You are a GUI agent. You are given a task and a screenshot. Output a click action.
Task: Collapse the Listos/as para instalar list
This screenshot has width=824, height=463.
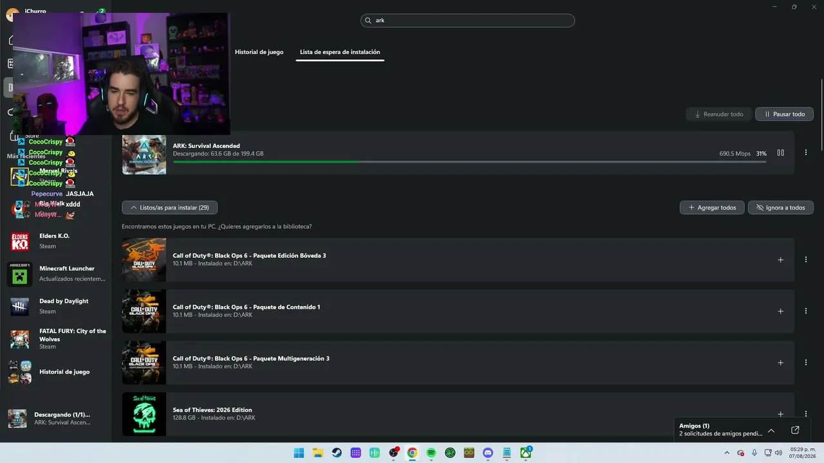click(169, 208)
